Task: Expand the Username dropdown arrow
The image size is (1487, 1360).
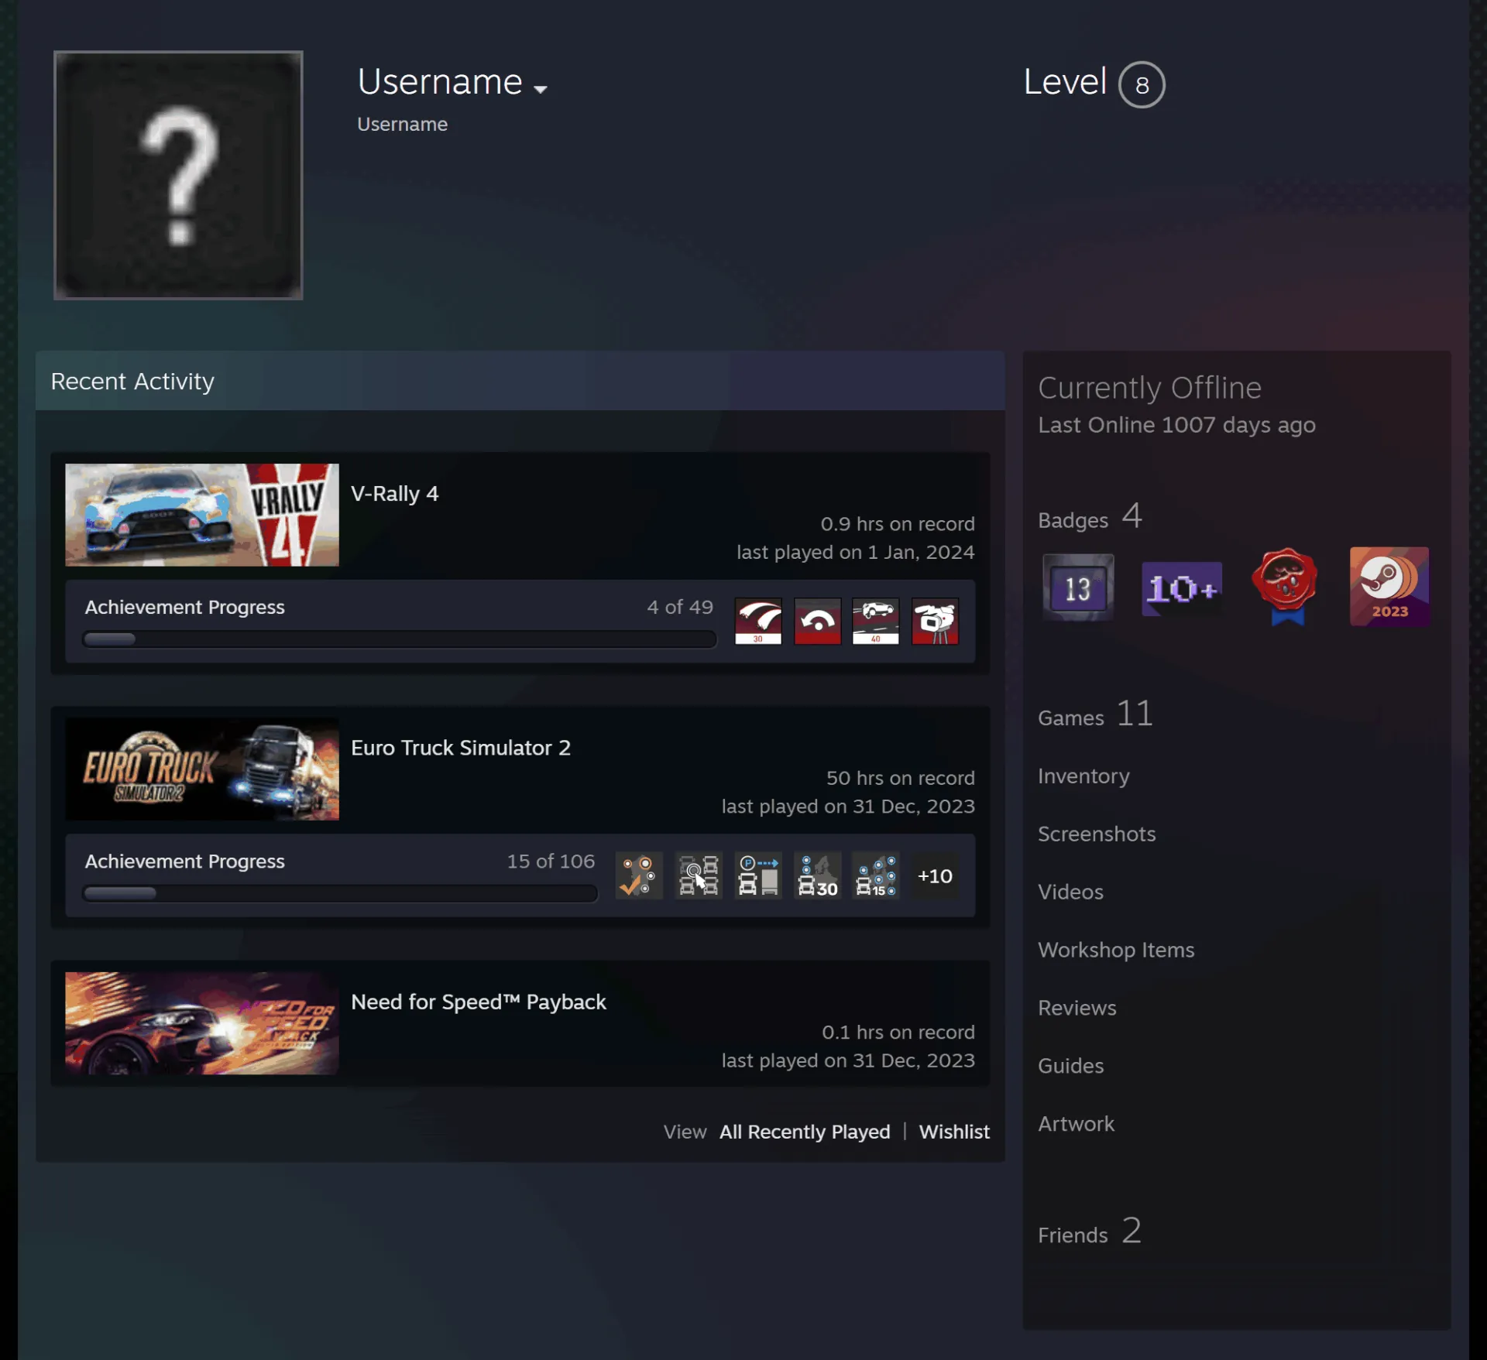Action: 541,89
